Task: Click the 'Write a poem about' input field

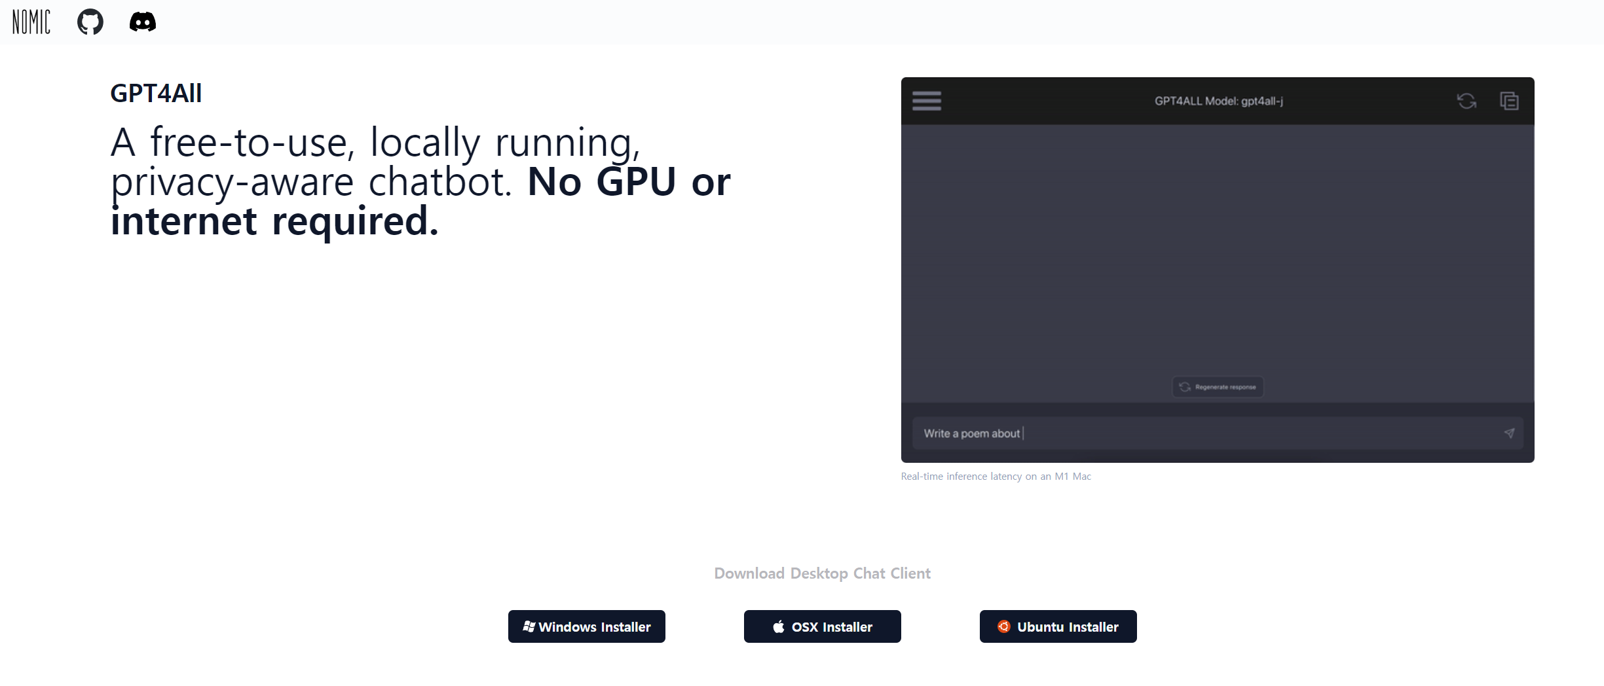Action: pyautogui.click(x=1218, y=433)
